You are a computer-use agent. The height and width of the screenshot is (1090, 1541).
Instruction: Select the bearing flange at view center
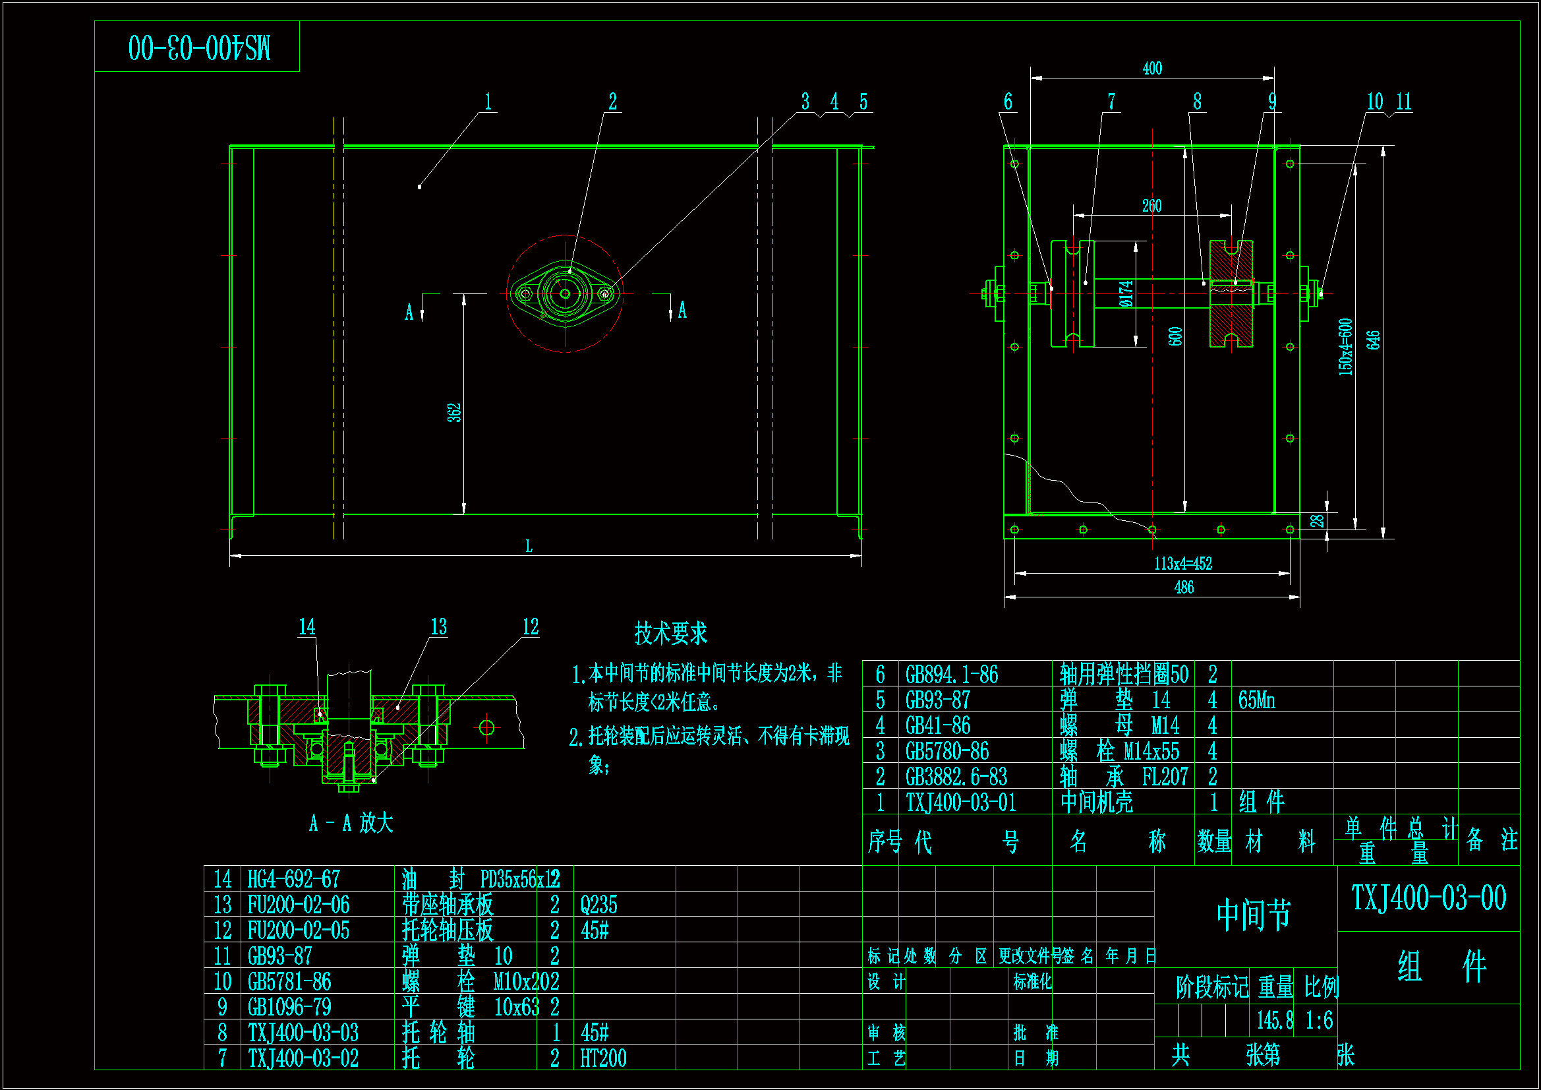click(x=565, y=293)
